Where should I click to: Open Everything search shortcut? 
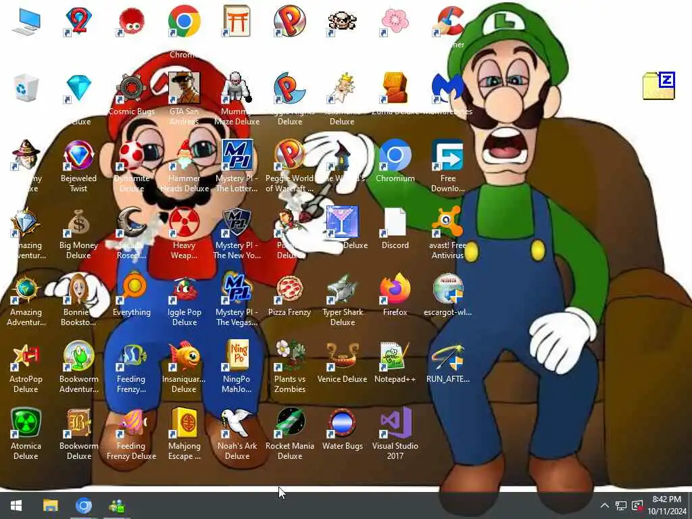[131, 289]
